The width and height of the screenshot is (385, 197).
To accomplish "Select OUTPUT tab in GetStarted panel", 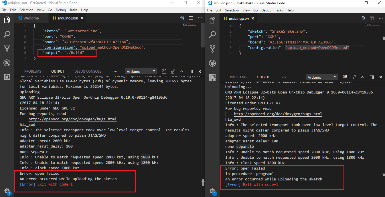I will (58, 71).
